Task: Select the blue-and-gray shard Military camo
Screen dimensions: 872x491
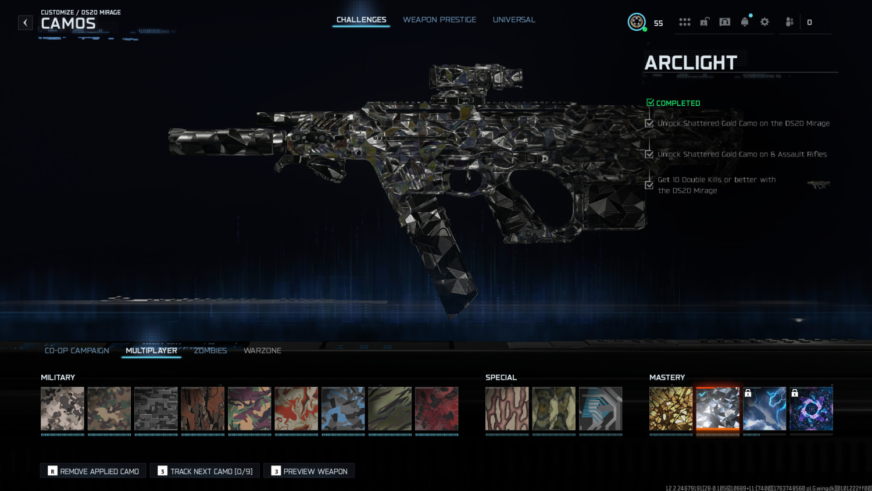Action: pyautogui.click(x=343, y=409)
